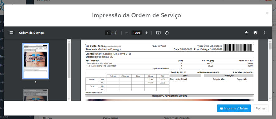Click the document vertical scrollbar thumb
Image resolution: width=276 pixels, height=119 pixels.
270,46
